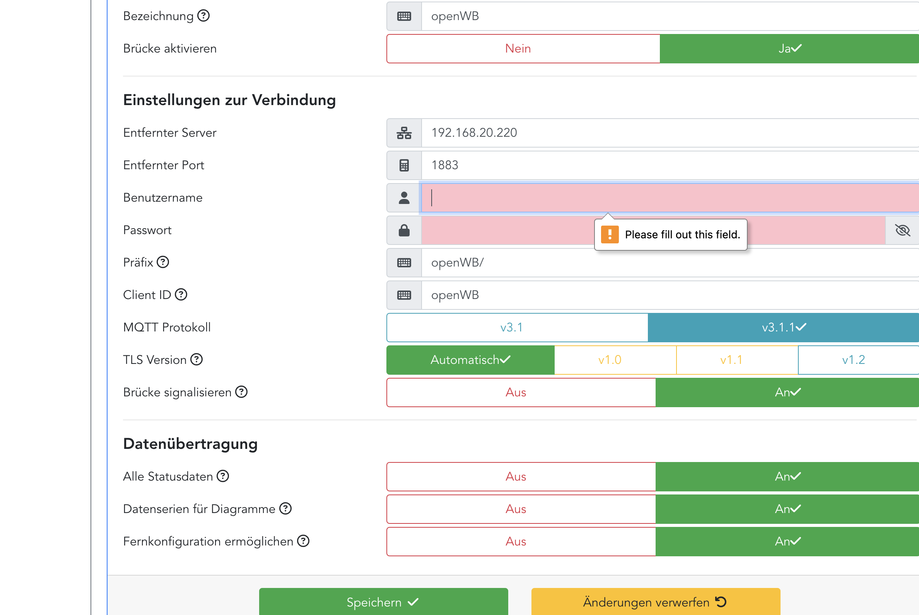
Task: Show help for Brücke signalisieren
Action: (x=241, y=392)
